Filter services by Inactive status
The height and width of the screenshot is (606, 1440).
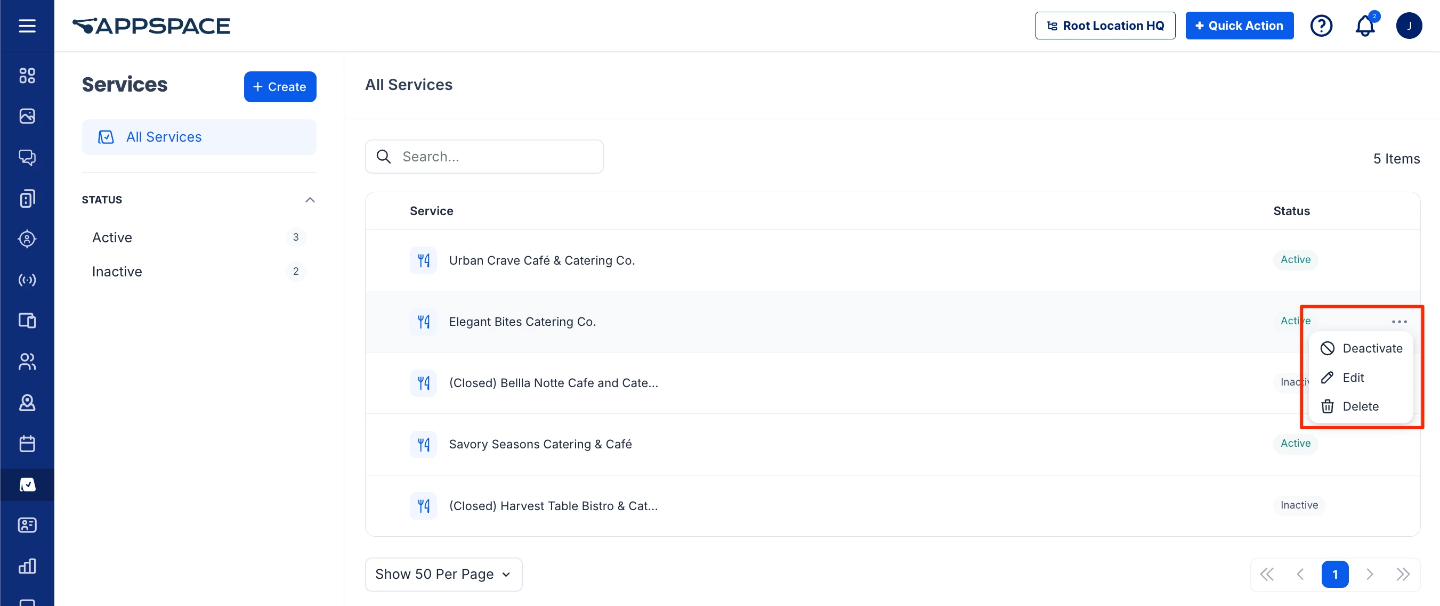coord(117,272)
